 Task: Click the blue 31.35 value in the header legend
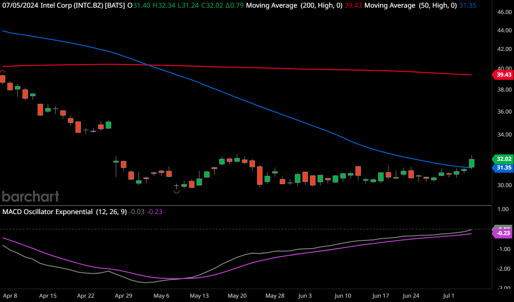[x=468, y=6]
